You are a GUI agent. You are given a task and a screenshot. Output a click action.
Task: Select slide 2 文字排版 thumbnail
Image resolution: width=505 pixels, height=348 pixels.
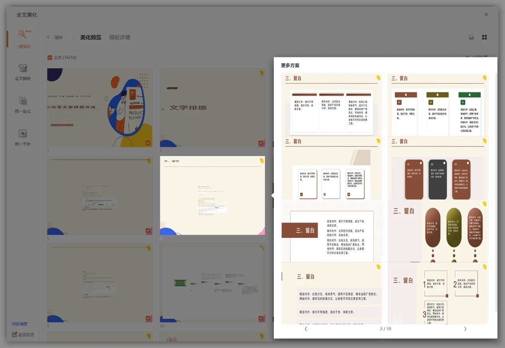(x=212, y=108)
